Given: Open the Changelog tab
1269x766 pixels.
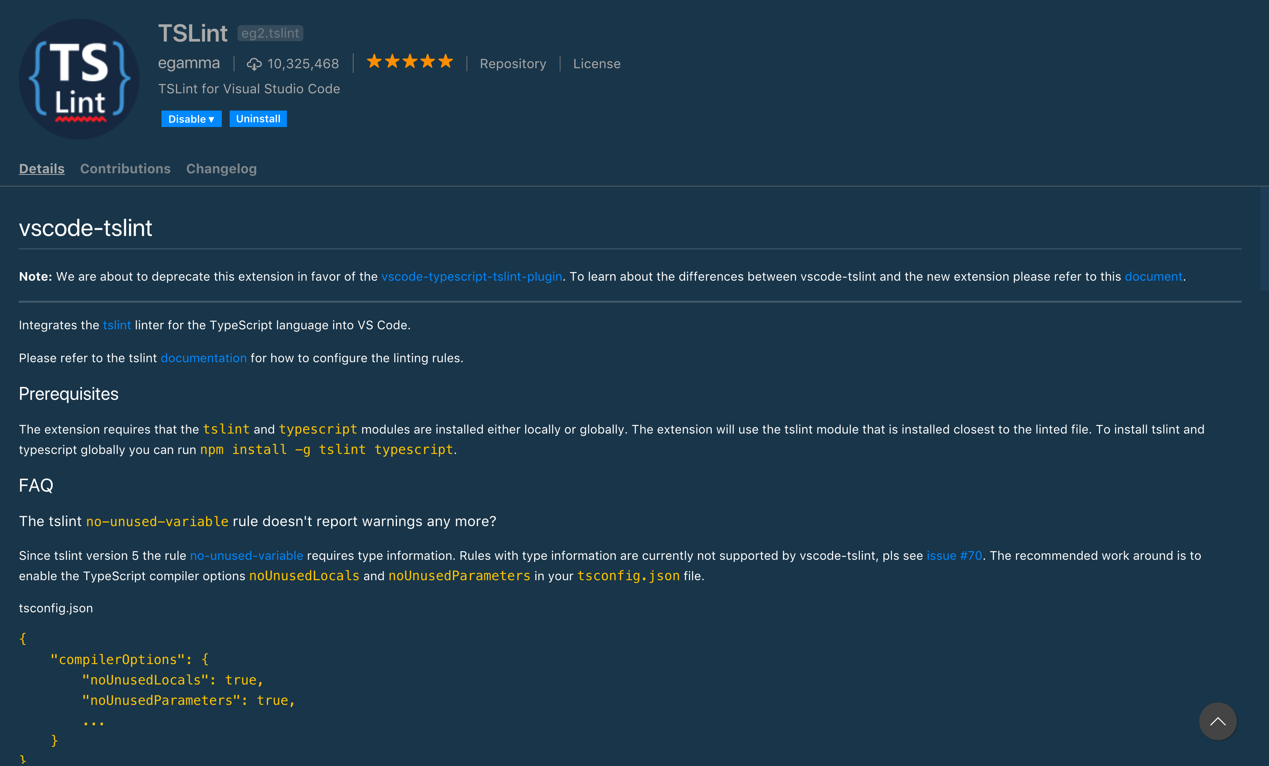Looking at the screenshot, I should tap(221, 169).
